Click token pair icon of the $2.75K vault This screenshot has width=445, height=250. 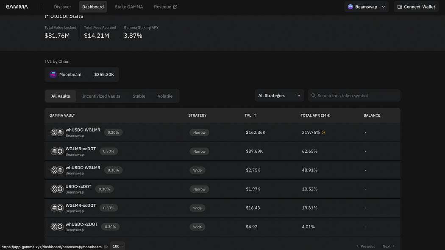click(57, 170)
